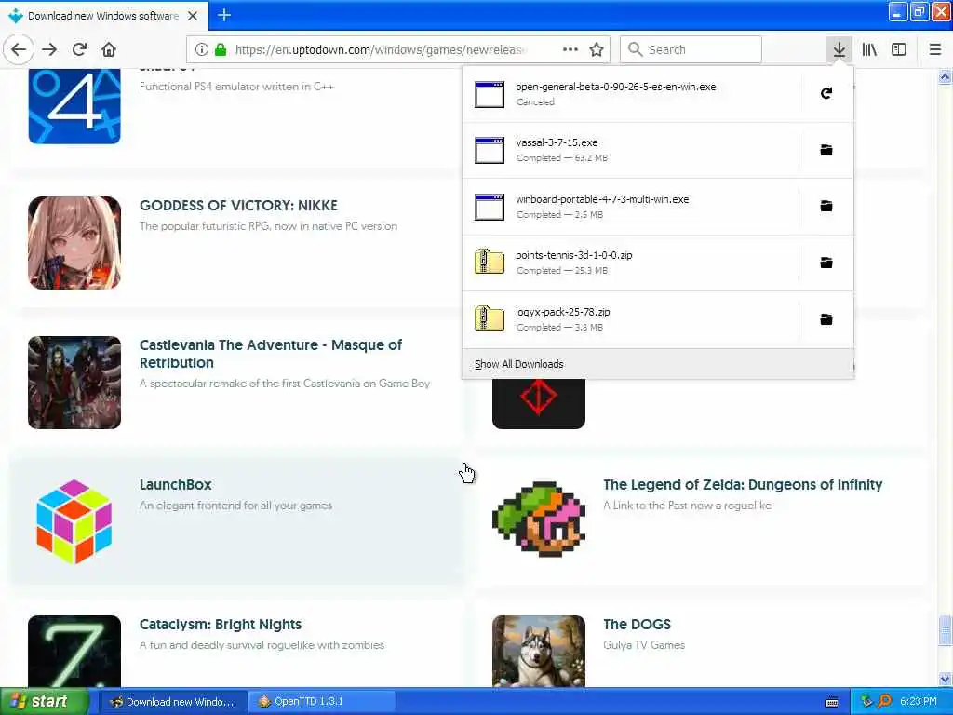The height and width of the screenshot is (715, 953).
Task: Open a new tab with plus button
Action: coord(224,15)
